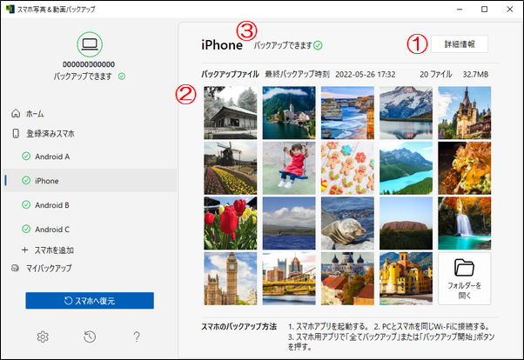This screenshot has width=524, height=360.
Task: Open the windmill and tulip field thumbnail
Action: (231, 168)
